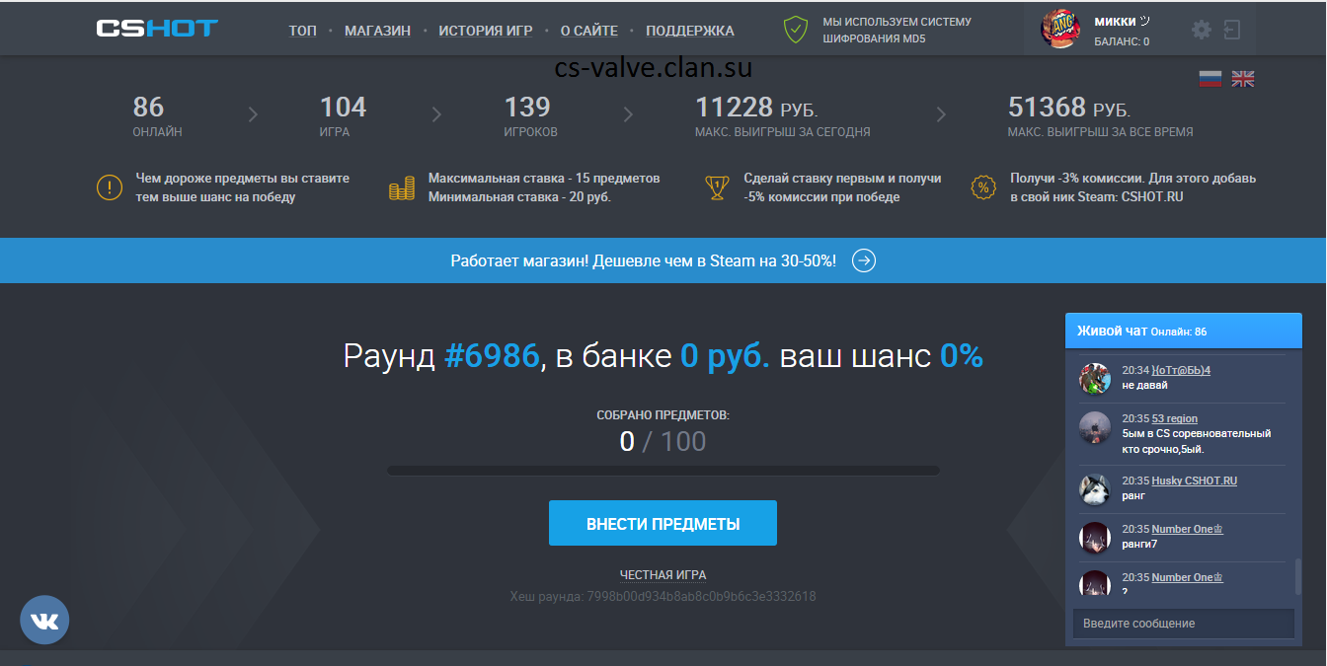
Task: Open username Husky CSHOT.RU in chat
Action: 1194,481
